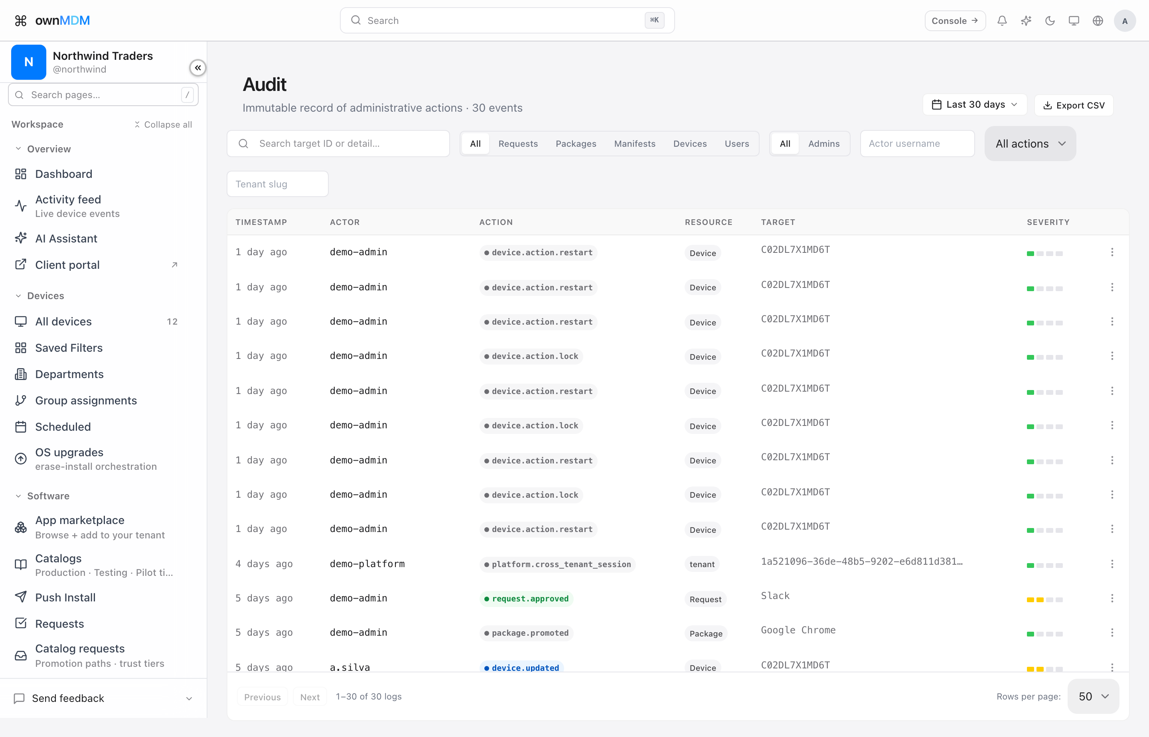1149x737 pixels.
Task: Open Catalogs page
Action: point(97,565)
